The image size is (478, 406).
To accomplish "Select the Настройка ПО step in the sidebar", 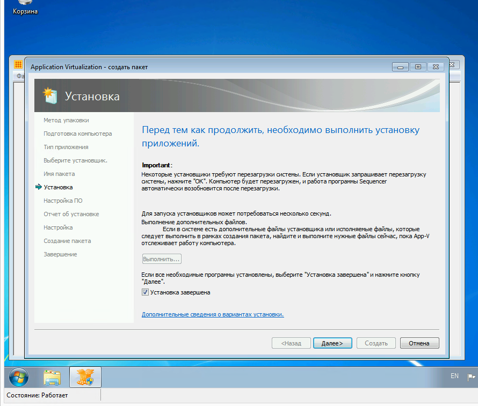I will coord(63,201).
